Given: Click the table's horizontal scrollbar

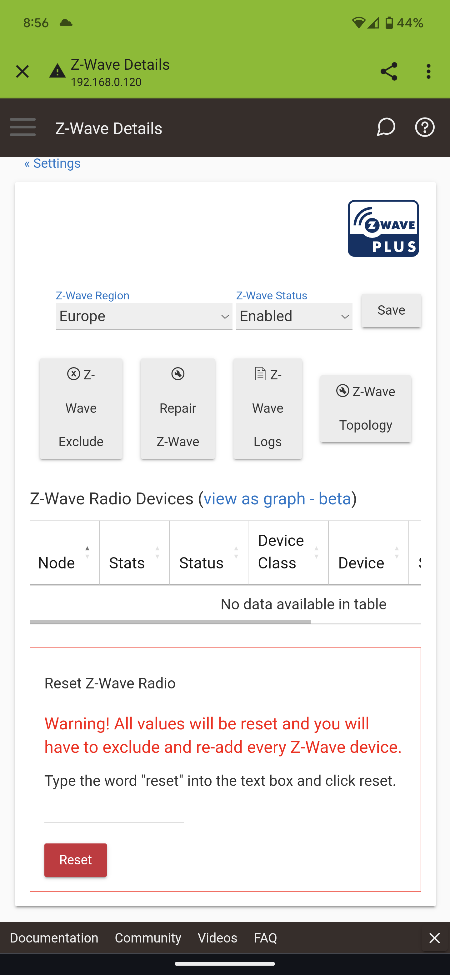Looking at the screenshot, I should tap(170, 622).
